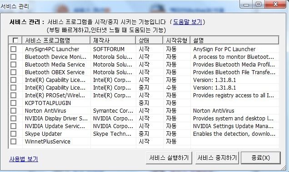Click the SOFTFORUM manufacturer cell
Image resolution: width=289 pixels, height=172 pixels.
pos(109,49)
